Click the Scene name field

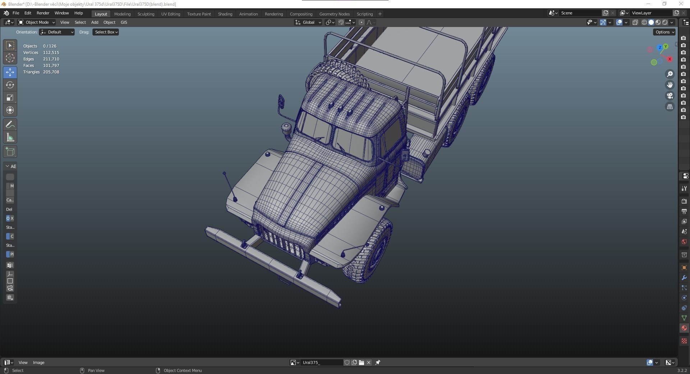click(x=580, y=13)
